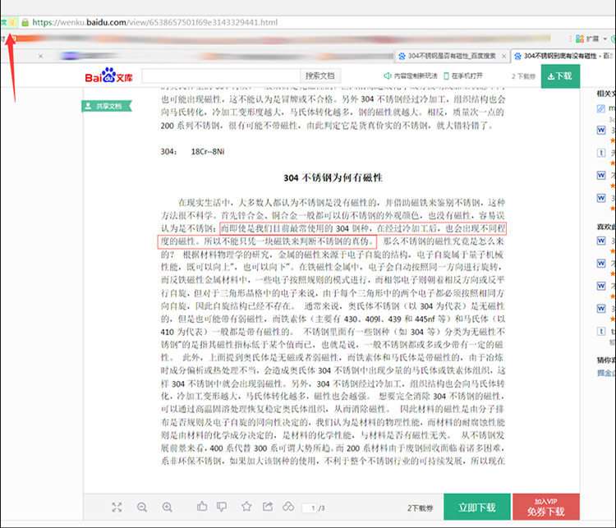Click the green padlock security icon
The image size is (616, 528).
(25, 22)
